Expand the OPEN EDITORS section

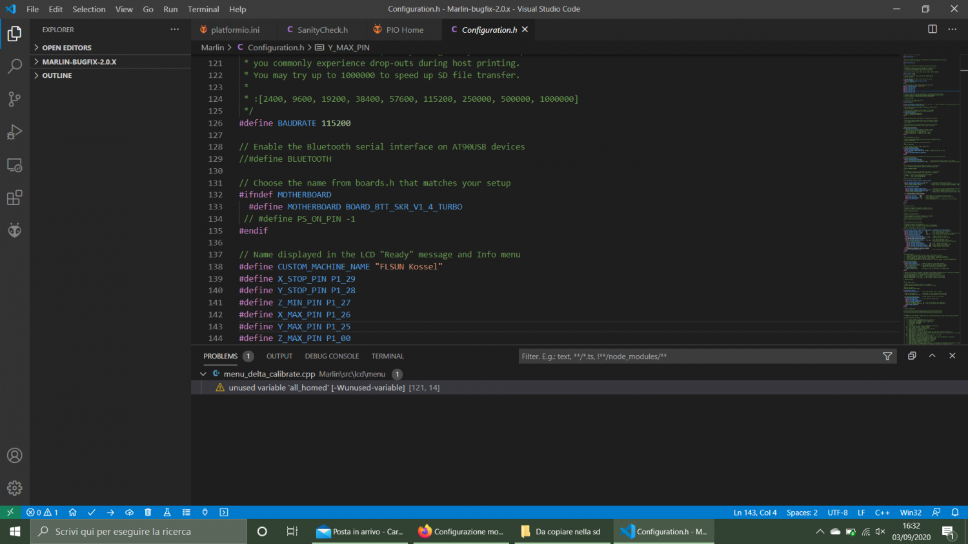tap(66, 48)
